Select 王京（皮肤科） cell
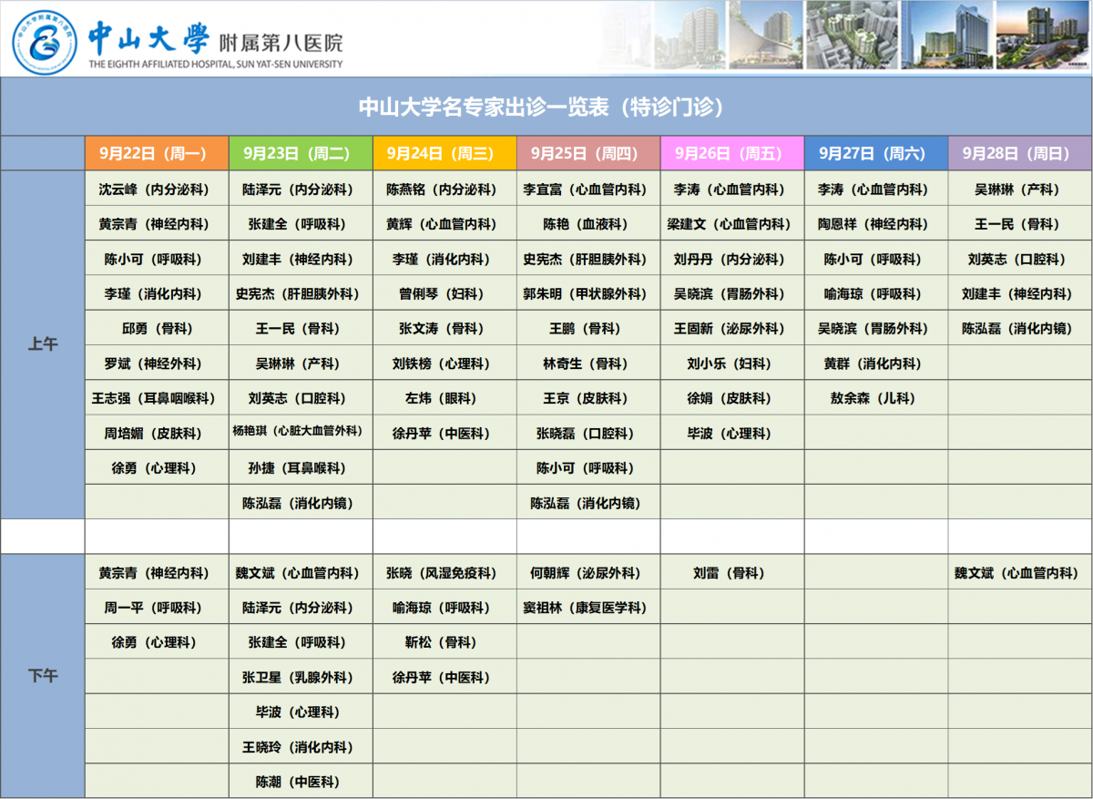 pos(588,398)
